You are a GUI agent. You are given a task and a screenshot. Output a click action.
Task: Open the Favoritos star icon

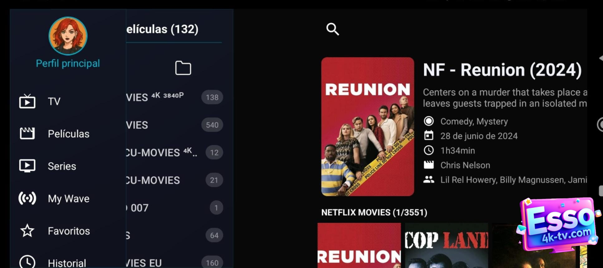tap(27, 231)
